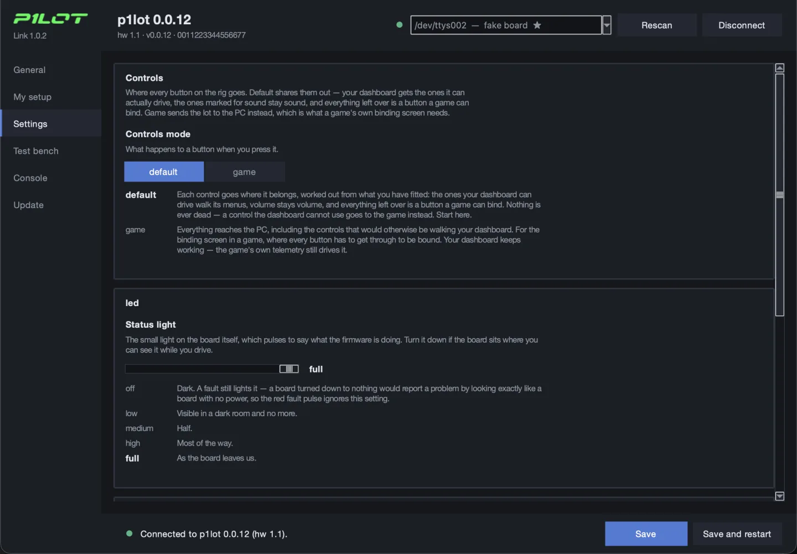Save the settings
The image size is (797, 554).
click(646, 534)
